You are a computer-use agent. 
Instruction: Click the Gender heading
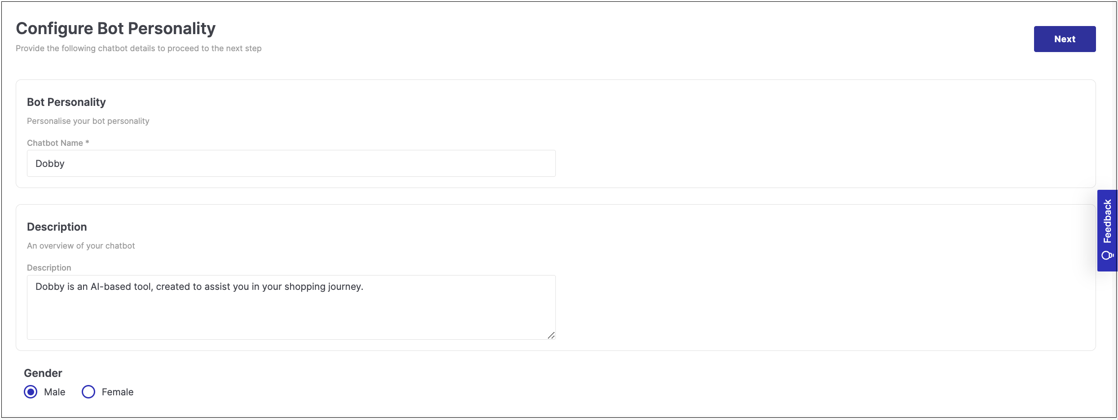43,373
